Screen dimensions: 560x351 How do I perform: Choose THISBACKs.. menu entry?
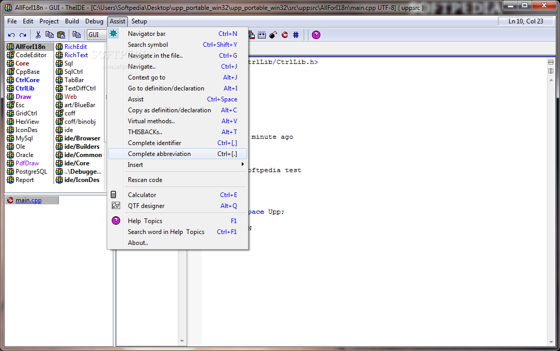click(177, 132)
